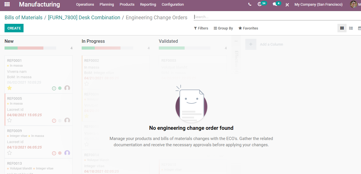Switch to the List view icon
This screenshot has height=174, width=361.
pos(351,28)
